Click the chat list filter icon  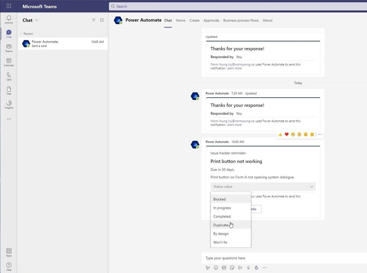tap(94, 20)
